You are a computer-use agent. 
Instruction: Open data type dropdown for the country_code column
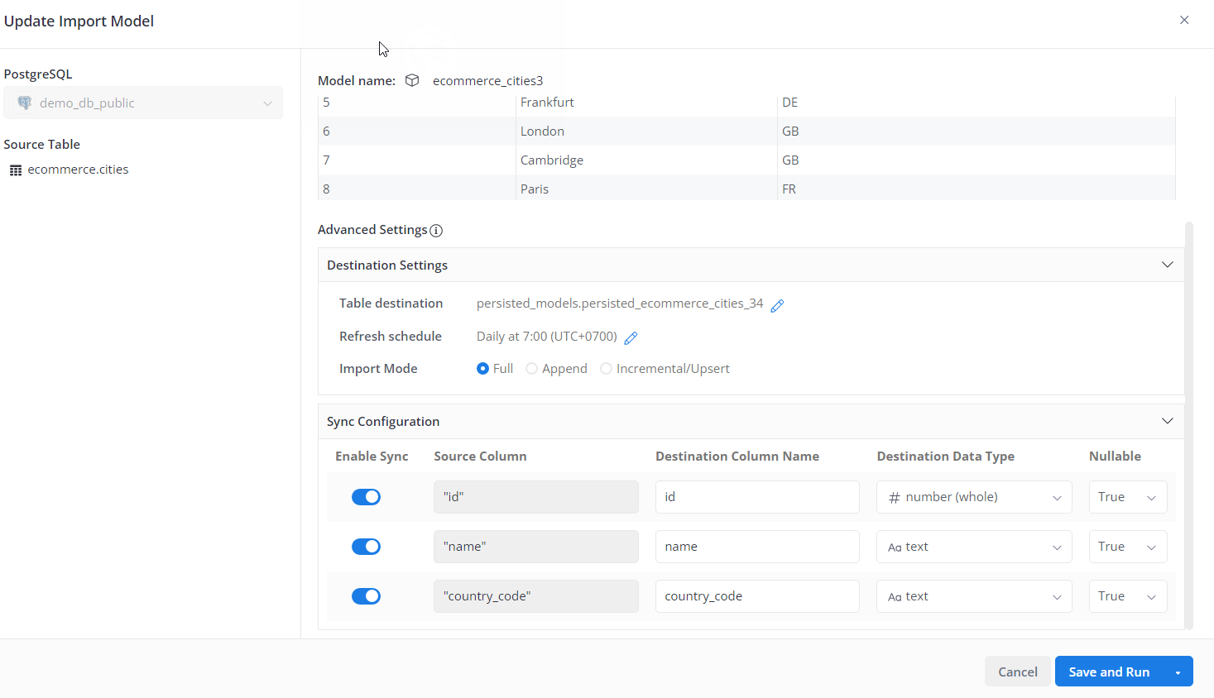click(x=974, y=596)
